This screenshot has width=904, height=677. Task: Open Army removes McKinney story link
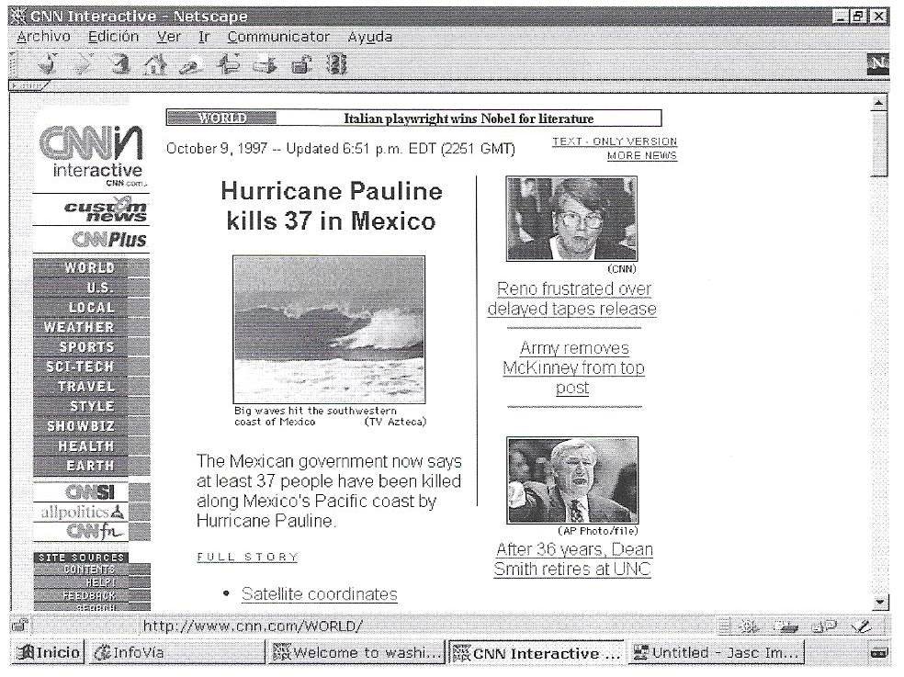573,368
